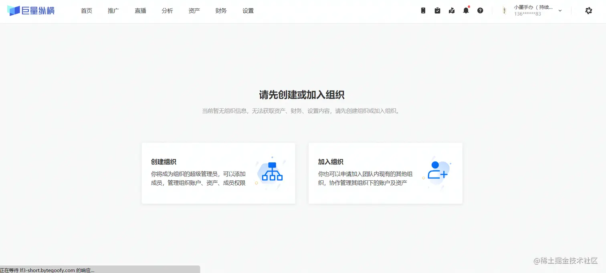
Task: Switch to the 推广 tab
Action: click(113, 11)
